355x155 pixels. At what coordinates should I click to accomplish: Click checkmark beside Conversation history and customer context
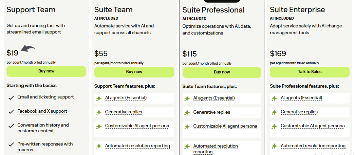tap(11, 126)
